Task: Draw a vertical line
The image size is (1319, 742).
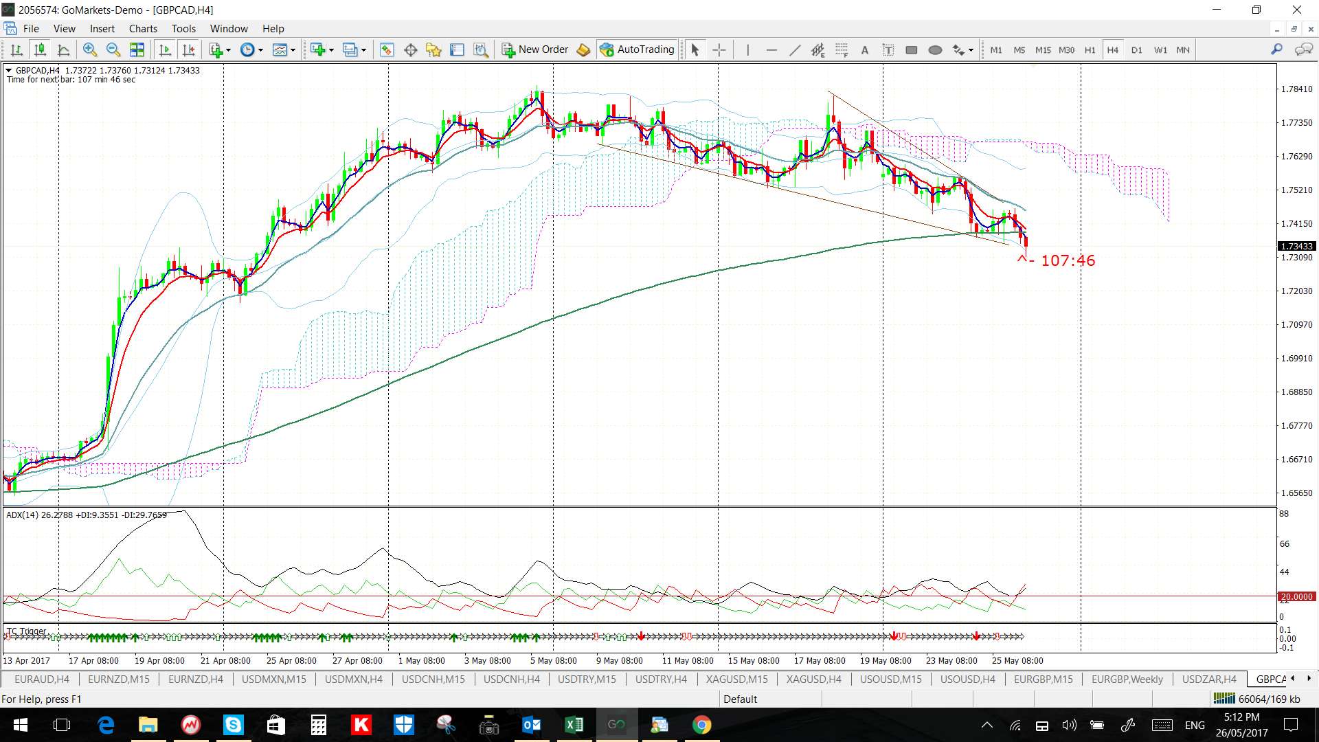Action: (747, 49)
